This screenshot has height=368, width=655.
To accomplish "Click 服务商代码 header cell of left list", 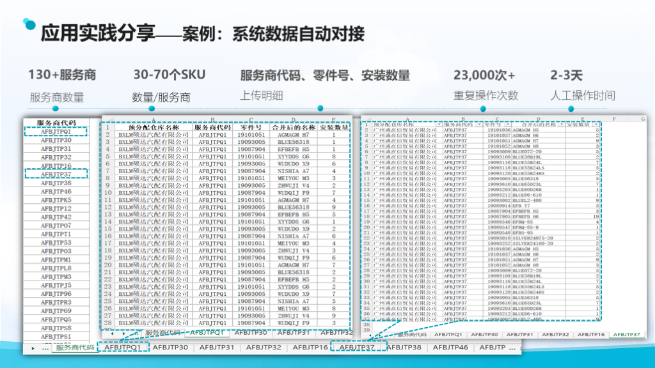I will tap(56, 123).
